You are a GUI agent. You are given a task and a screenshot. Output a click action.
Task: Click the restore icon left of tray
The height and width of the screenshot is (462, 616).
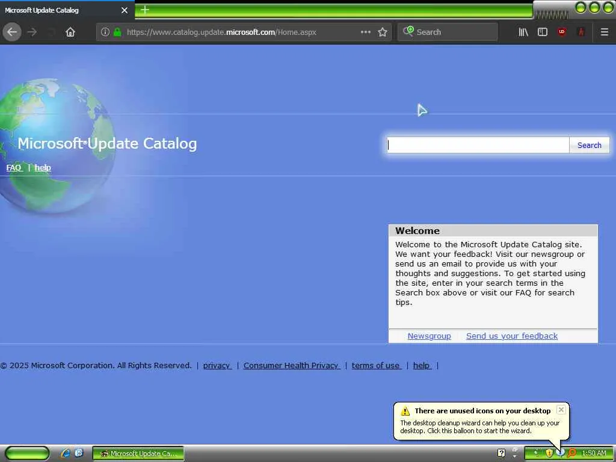[515, 450]
